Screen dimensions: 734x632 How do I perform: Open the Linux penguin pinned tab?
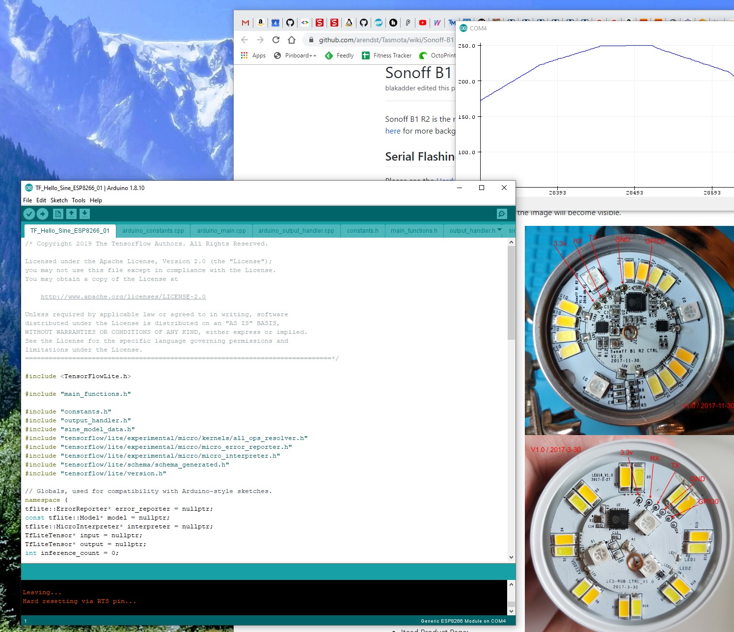pyautogui.click(x=349, y=23)
